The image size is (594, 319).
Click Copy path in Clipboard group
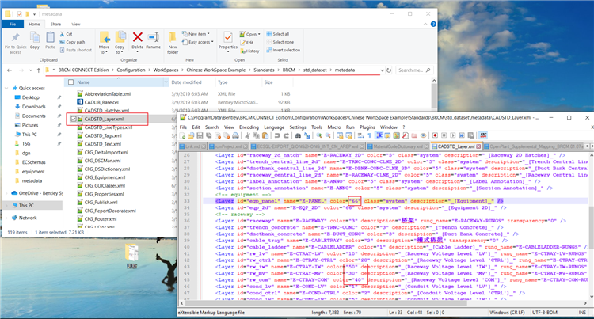tap(72, 42)
